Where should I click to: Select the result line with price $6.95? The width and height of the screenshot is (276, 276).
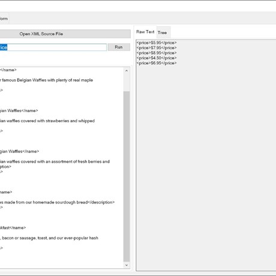(x=157, y=63)
